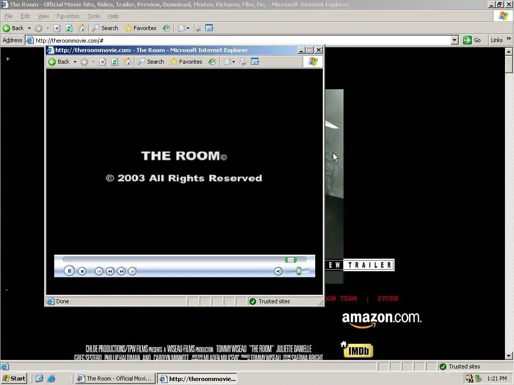Click Print icon in popup window
514x385 pixels.
[x=242, y=62]
